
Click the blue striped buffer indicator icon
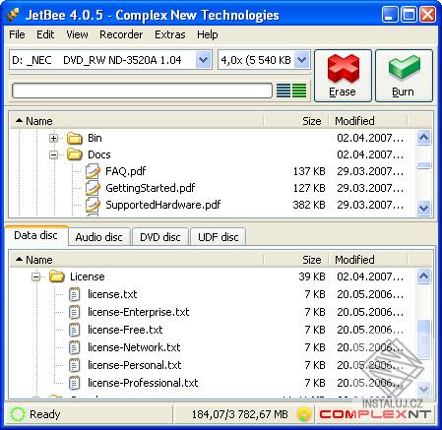(x=284, y=91)
